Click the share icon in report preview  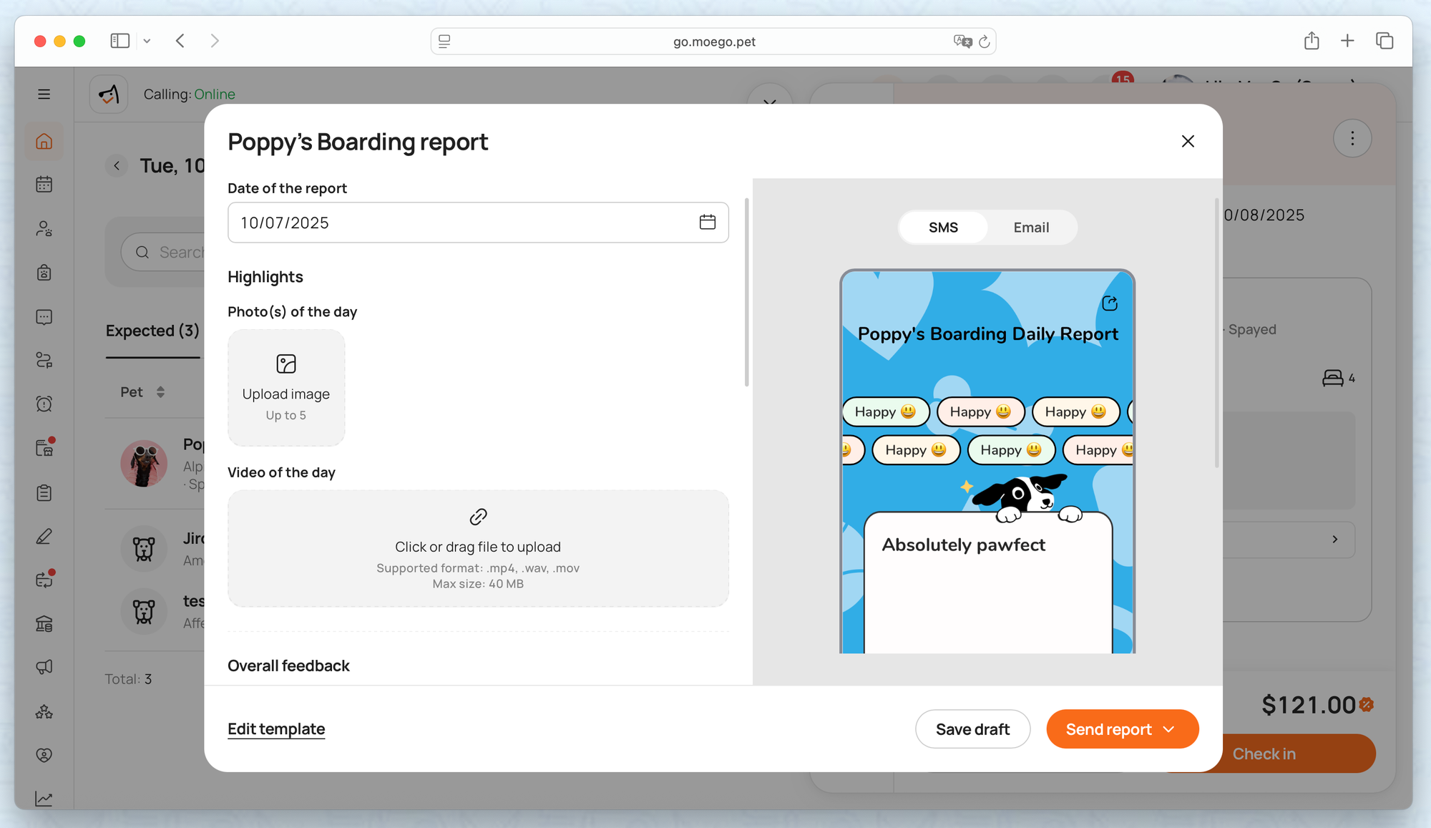[x=1110, y=303]
